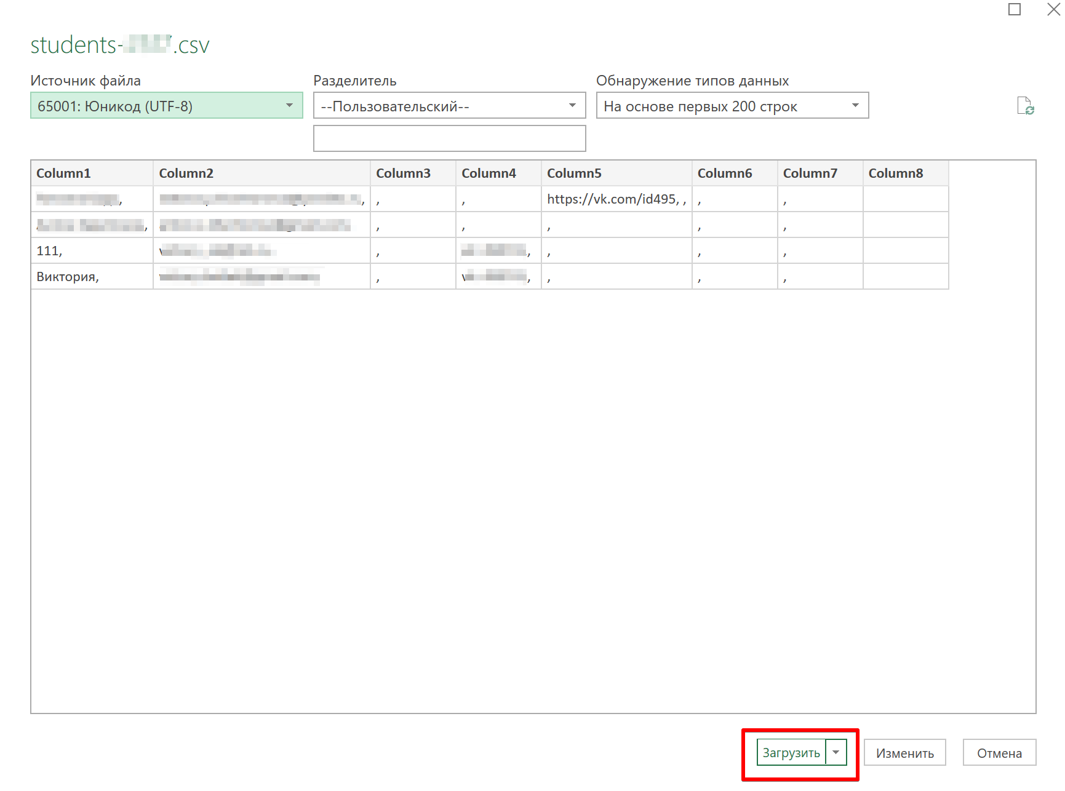Click the custom delimiter input field

click(x=449, y=138)
